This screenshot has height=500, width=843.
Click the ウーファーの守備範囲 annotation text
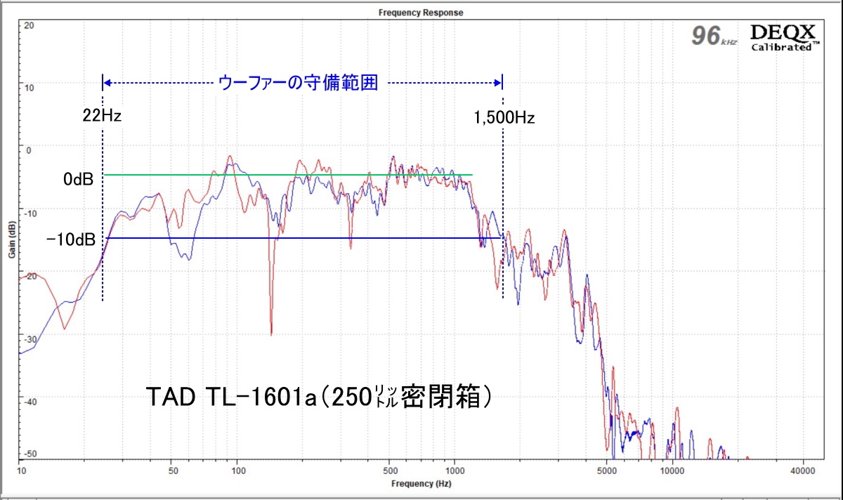coord(299,83)
